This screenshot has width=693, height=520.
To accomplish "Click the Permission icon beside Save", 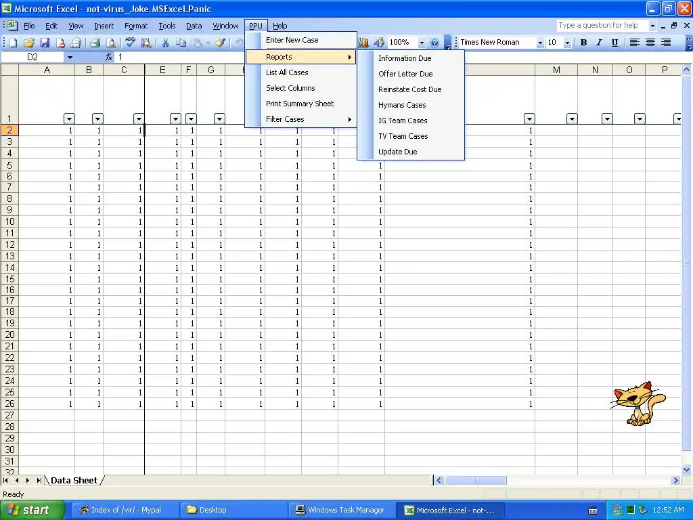I will [60, 43].
